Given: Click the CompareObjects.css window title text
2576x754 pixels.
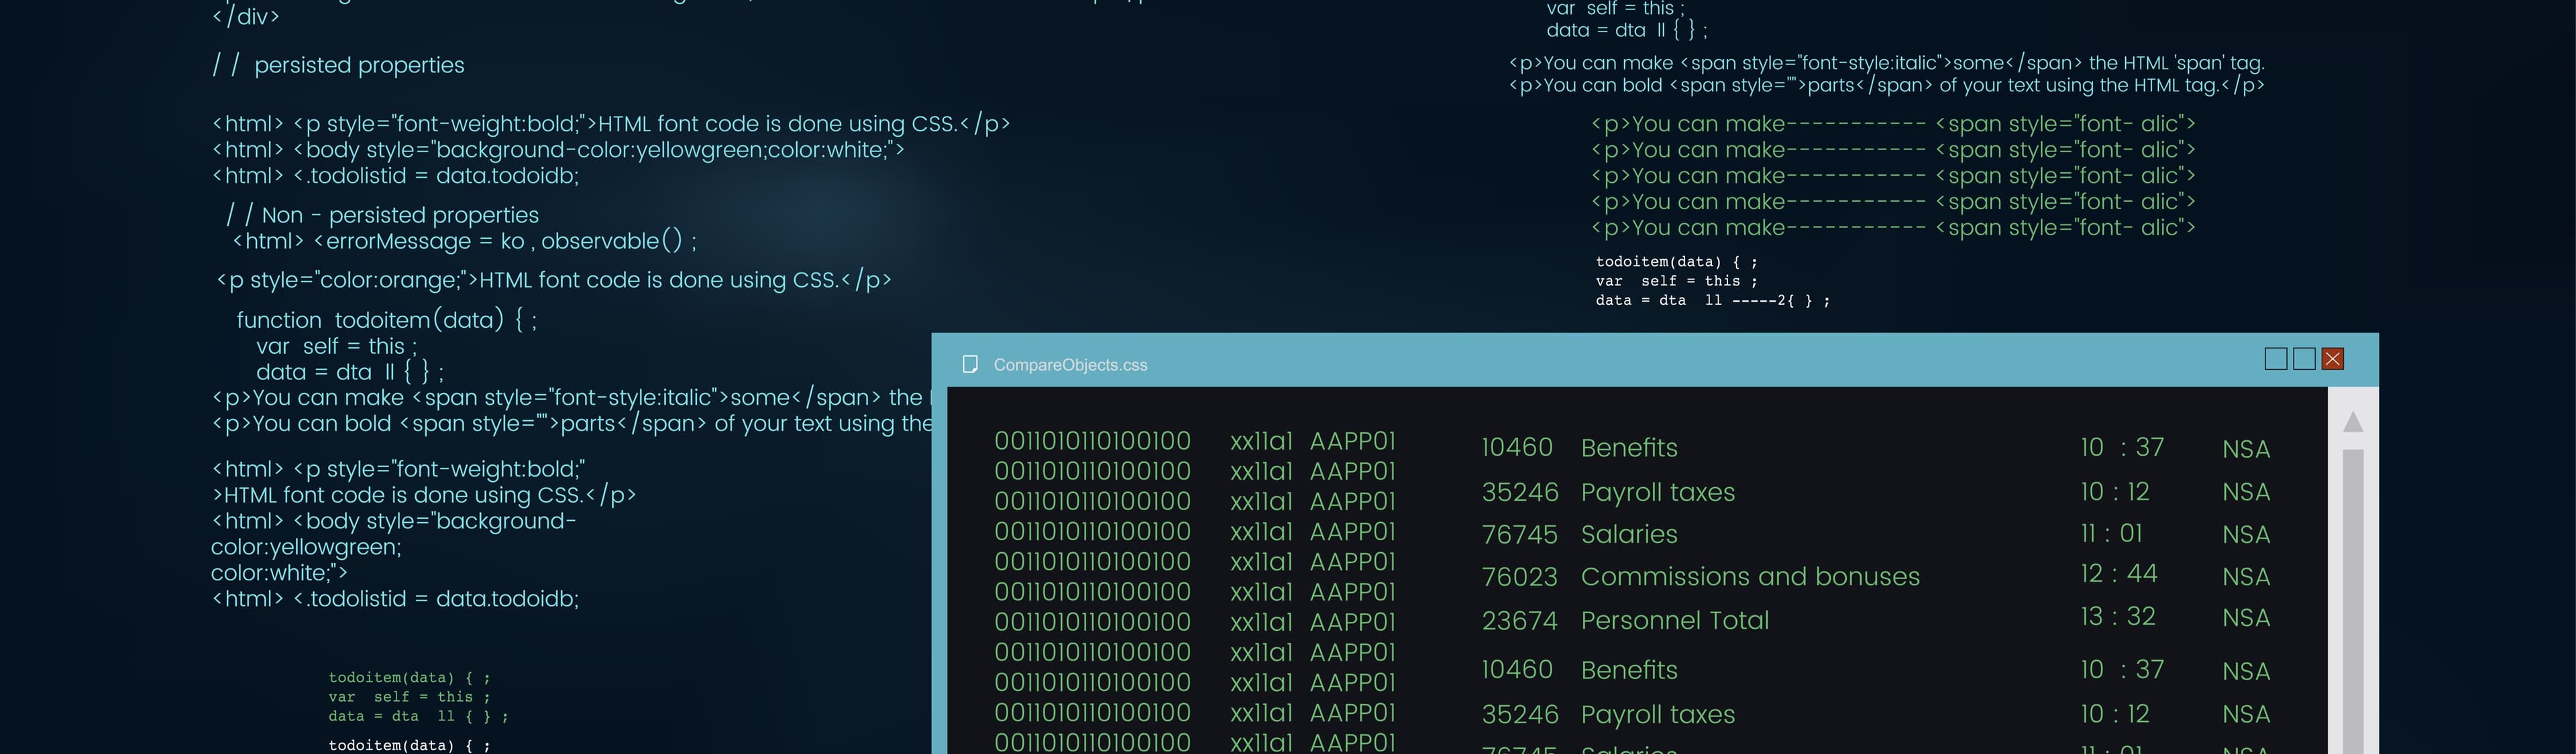Looking at the screenshot, I should (x=1070, y=365).
